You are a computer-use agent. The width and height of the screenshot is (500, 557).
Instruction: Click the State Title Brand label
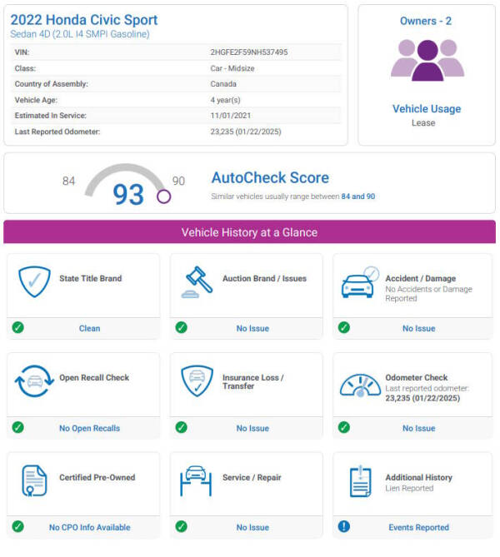(x=90, y=278)
